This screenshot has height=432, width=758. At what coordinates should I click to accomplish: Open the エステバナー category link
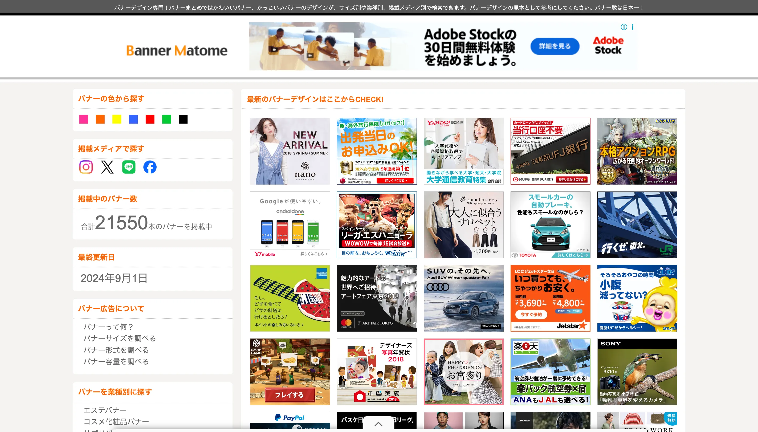click(x=105, y=410)
